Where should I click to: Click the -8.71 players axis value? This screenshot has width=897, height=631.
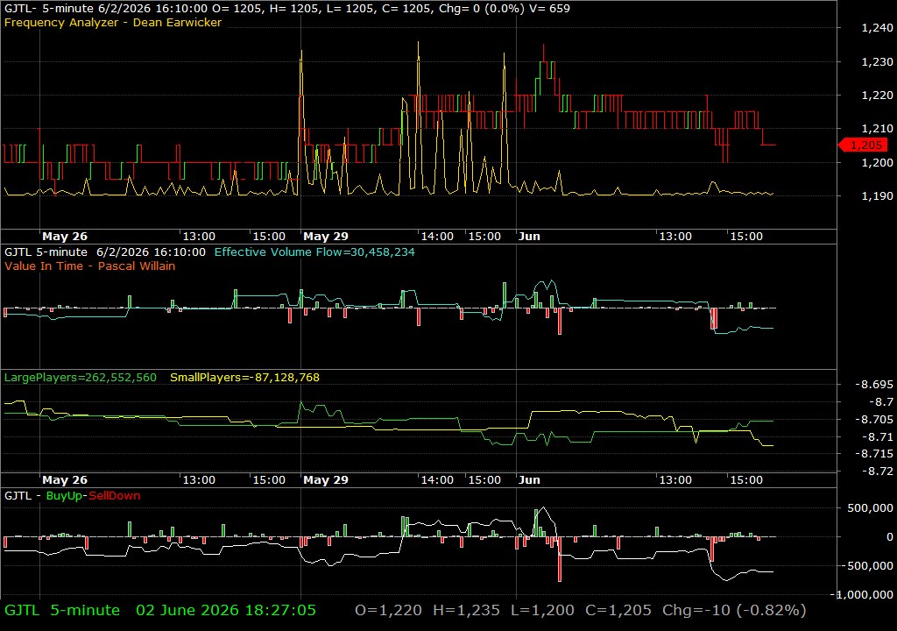point(877,437)
